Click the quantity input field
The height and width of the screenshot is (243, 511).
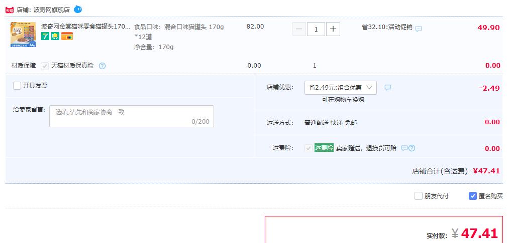click(x=316, y=29)
